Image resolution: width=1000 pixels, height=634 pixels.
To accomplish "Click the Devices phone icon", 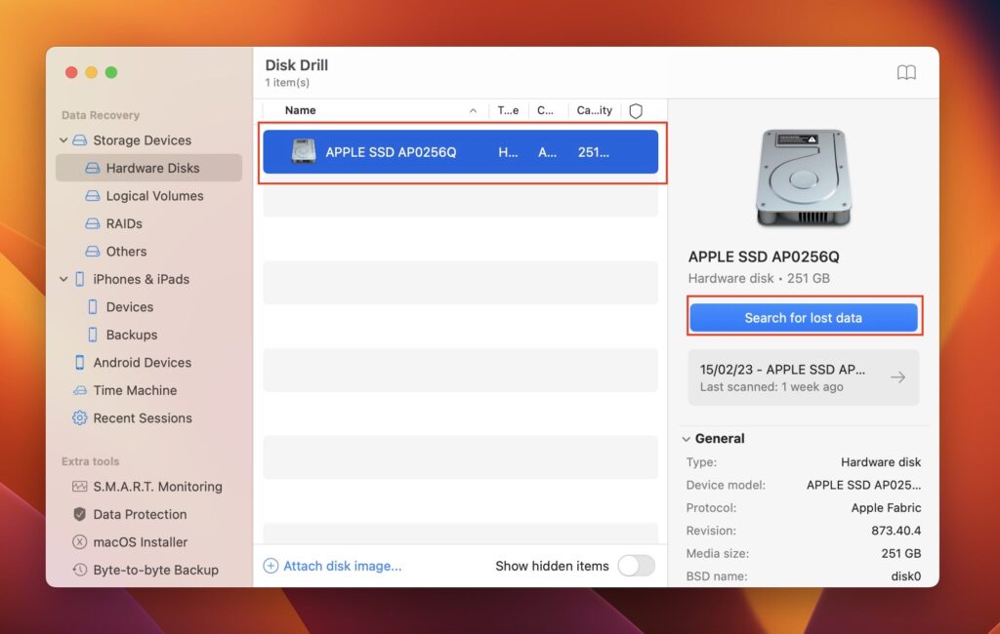I will pos(93,307).
